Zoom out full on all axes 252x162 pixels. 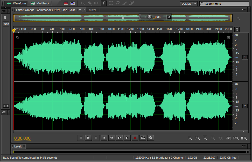pos(221,138)
